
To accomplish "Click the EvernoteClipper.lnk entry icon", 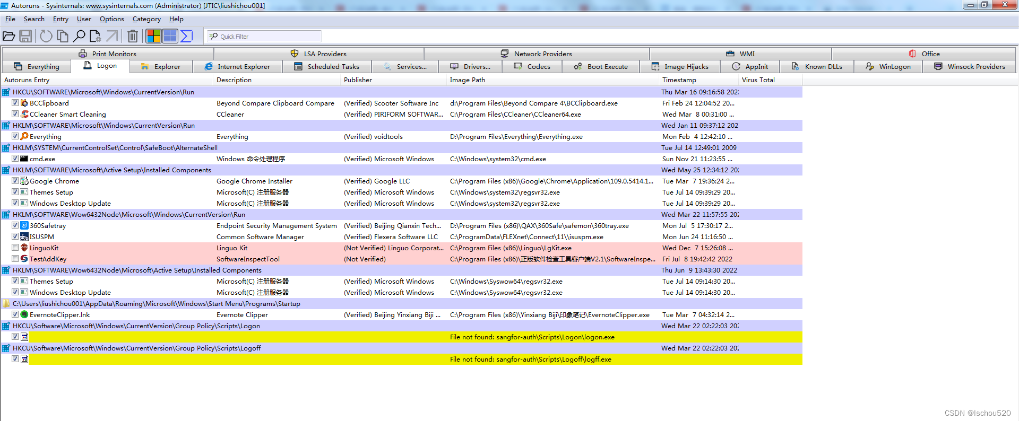I will (24, 314).
